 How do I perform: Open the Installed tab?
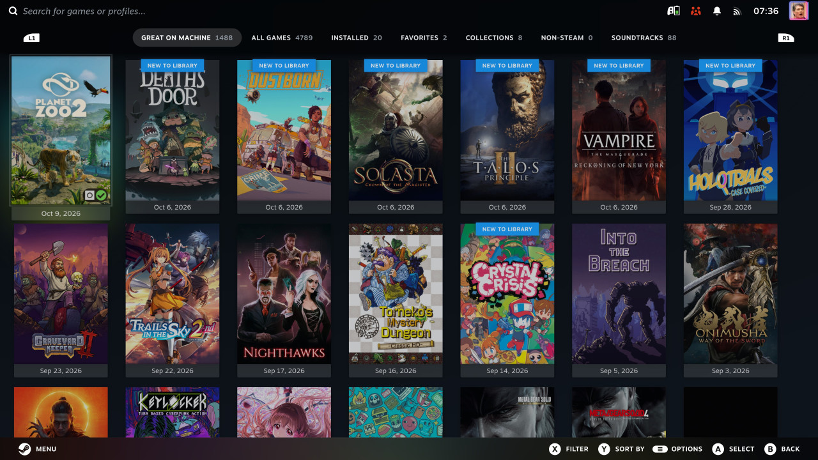[357, 38]
